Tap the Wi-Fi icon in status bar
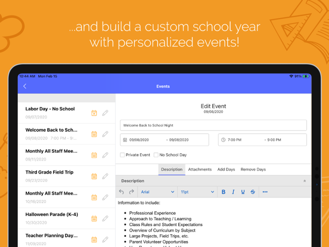The image size is (329, 247). 291,76
